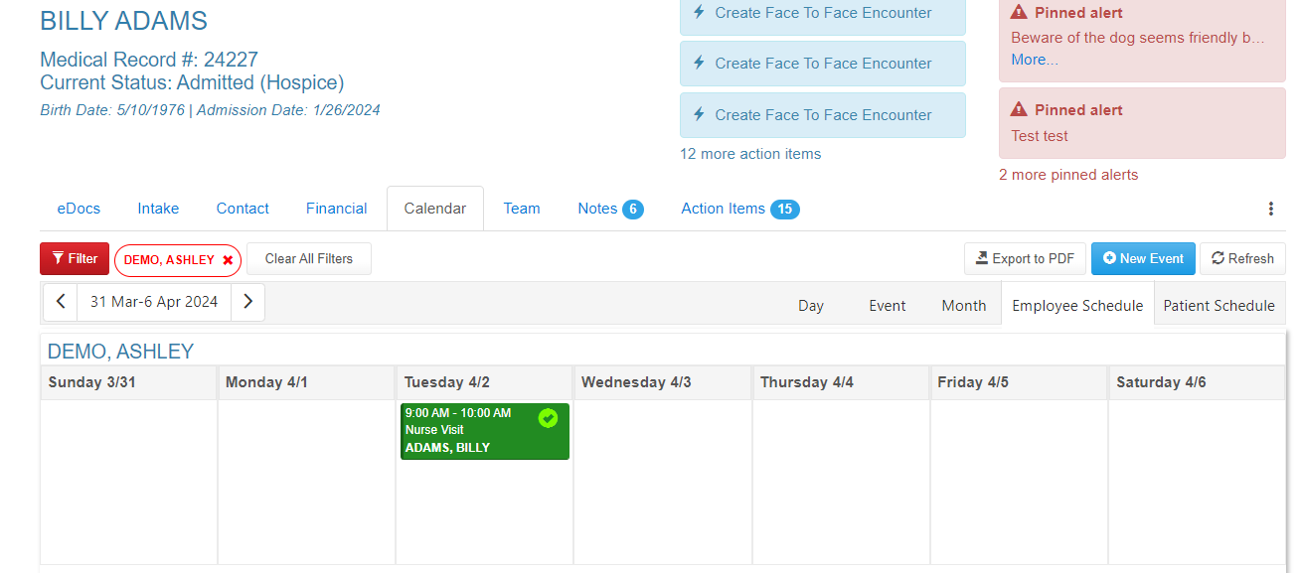This screenshot has height=573, width=1301.
Task: Expand 12 more action items
Action: point(750,154)
